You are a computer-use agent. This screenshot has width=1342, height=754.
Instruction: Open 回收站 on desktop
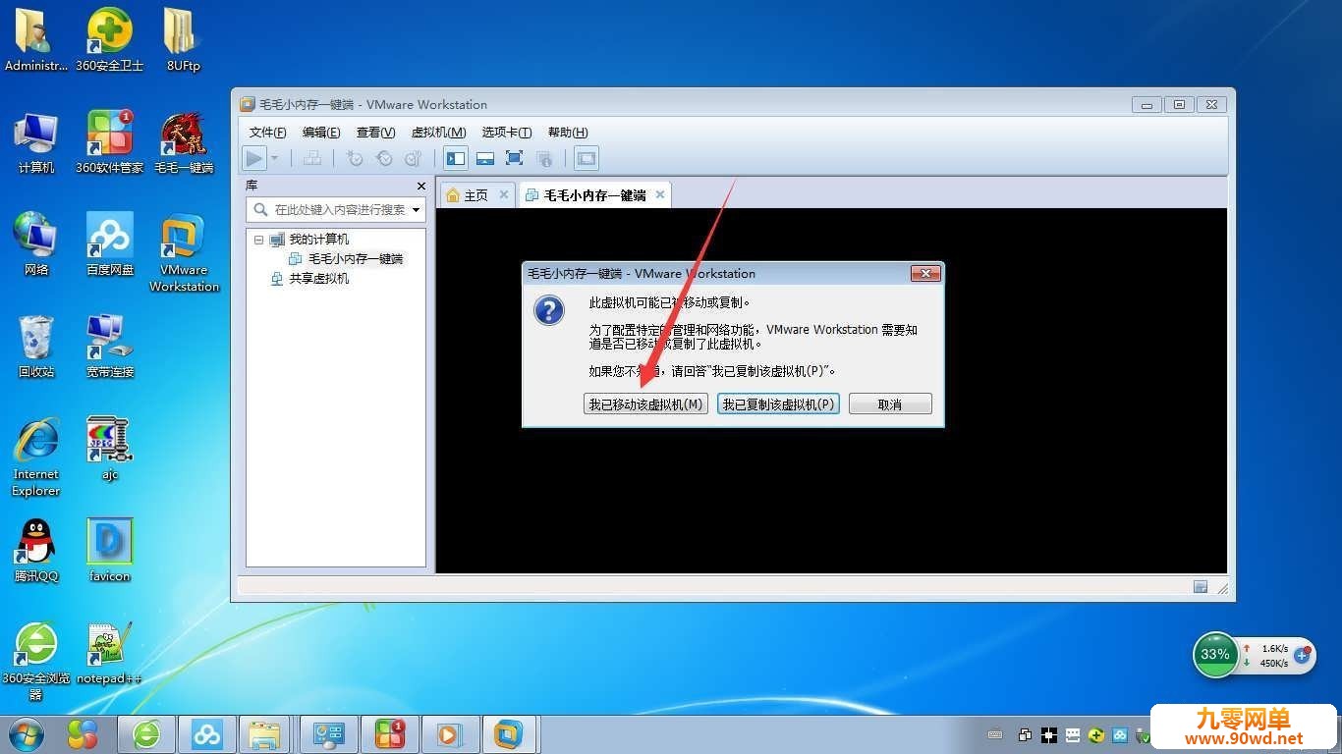tap(36, 346)
